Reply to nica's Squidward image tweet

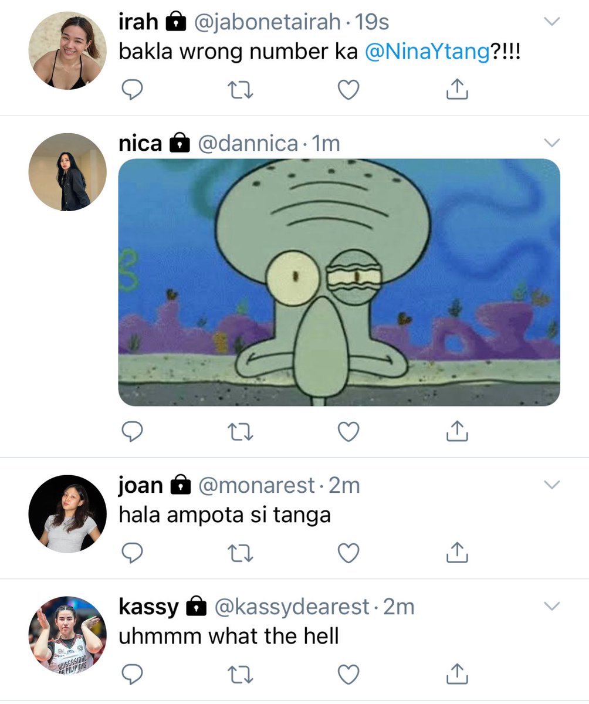point(132,432)
